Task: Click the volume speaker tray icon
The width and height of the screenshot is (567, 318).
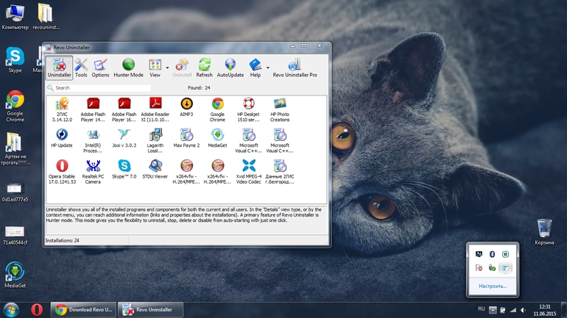Action: [x=524, y=310]
